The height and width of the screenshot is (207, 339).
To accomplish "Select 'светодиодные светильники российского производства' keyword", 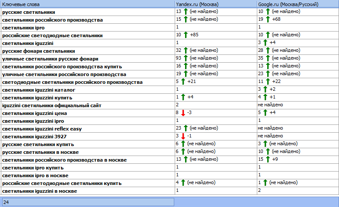I will click(72, 82).
